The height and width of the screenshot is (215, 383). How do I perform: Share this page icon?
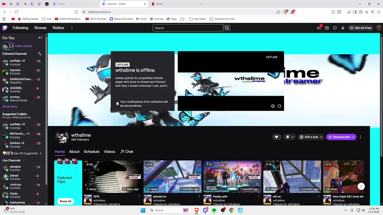[278, 12]
